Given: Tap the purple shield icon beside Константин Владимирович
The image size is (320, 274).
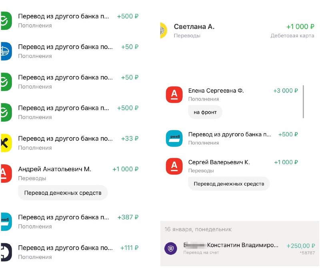Looking at the screenshot, I should (x=171, y=248).
